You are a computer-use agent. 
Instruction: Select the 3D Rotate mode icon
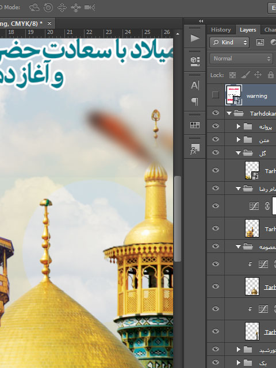(34, 7)
